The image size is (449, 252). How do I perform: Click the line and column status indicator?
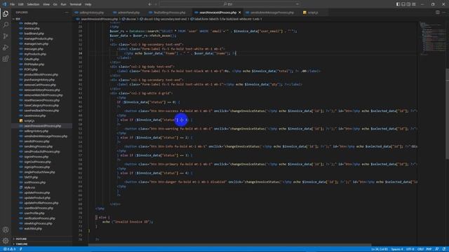tap(379, 249)
